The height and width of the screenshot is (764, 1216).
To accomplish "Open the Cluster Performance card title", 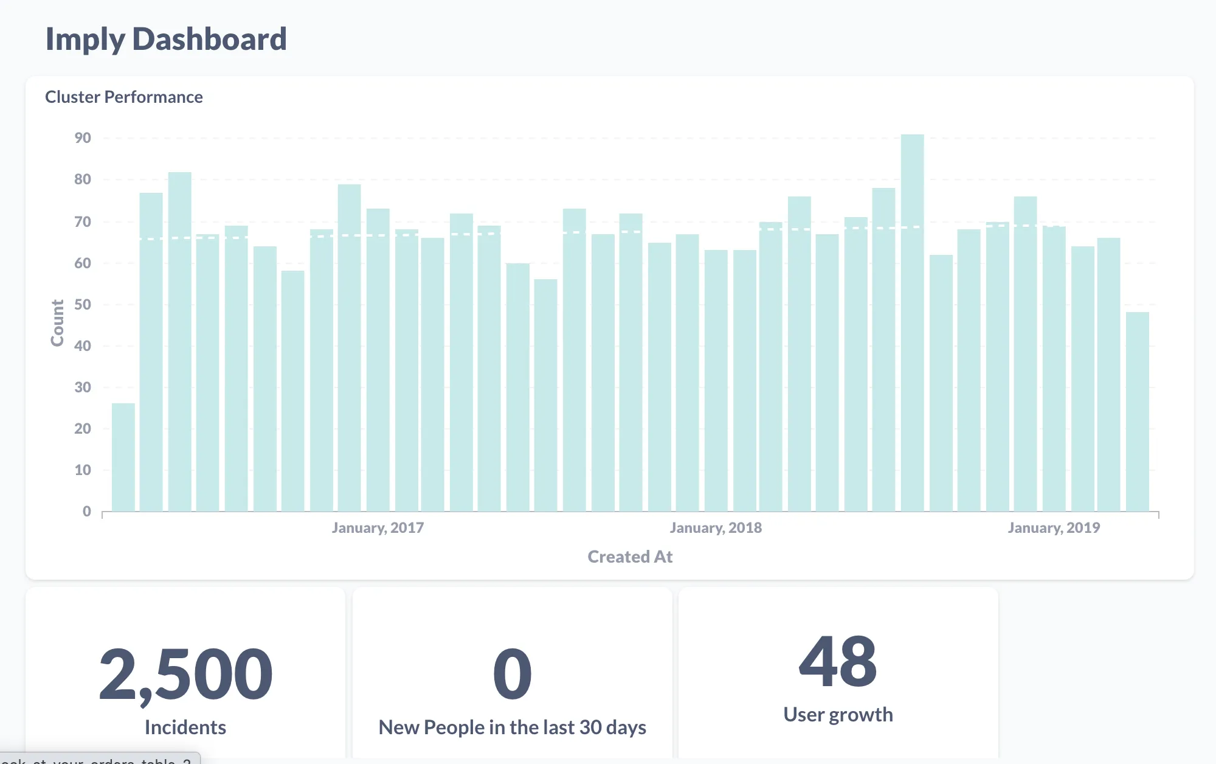I will (124, 97).
